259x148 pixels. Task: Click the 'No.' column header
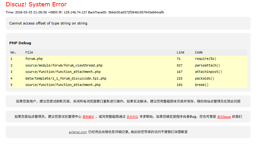(x=13, y=53)
